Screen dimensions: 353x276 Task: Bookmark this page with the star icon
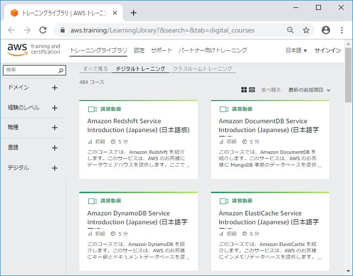306,30
